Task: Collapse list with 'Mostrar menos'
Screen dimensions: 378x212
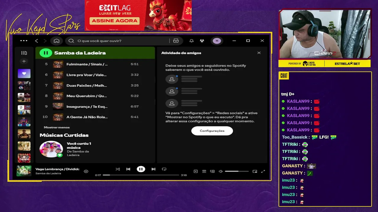Action: [x=57, y=127]
